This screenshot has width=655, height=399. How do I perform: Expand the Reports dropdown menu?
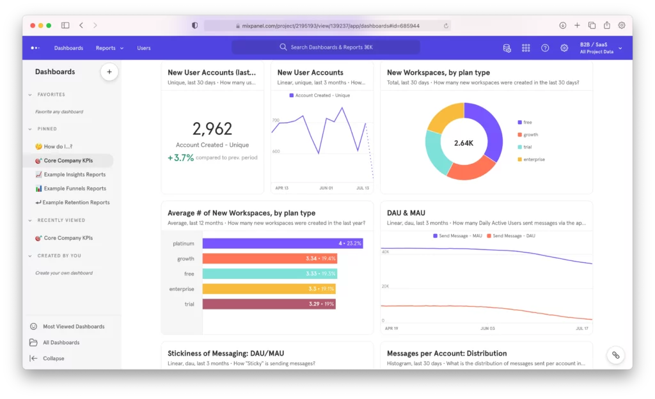109,48
